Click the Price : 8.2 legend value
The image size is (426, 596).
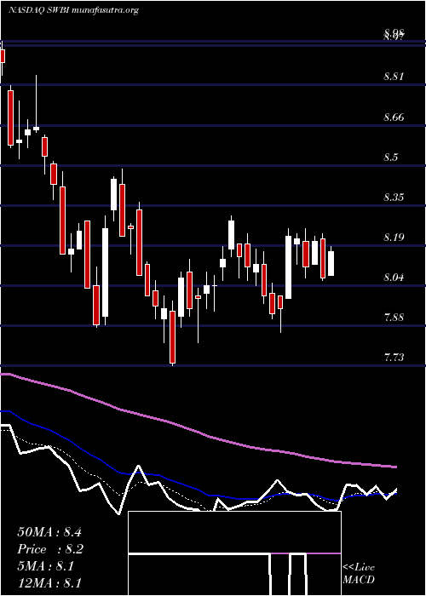coord(50,549)
